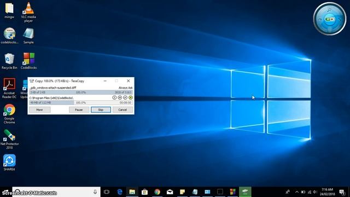This screenshot has height=197, width=350.
Task: Click the Cortana microphone icon in search box
Action: click(95, 192)
